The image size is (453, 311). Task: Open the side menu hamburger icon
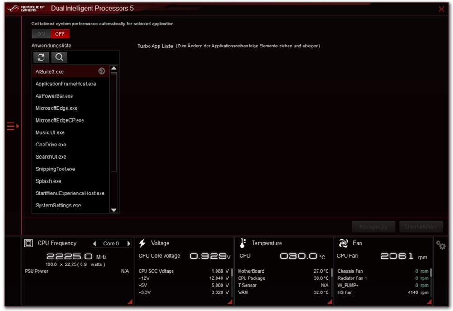(x=13, y=126)
